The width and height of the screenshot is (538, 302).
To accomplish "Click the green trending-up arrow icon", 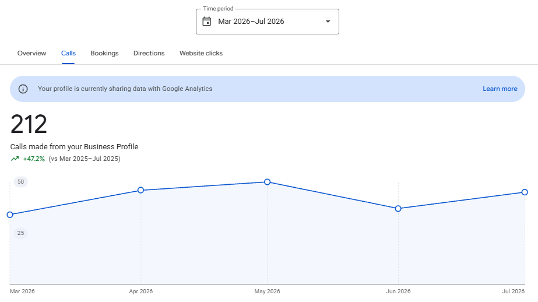I will coord(15,159).
